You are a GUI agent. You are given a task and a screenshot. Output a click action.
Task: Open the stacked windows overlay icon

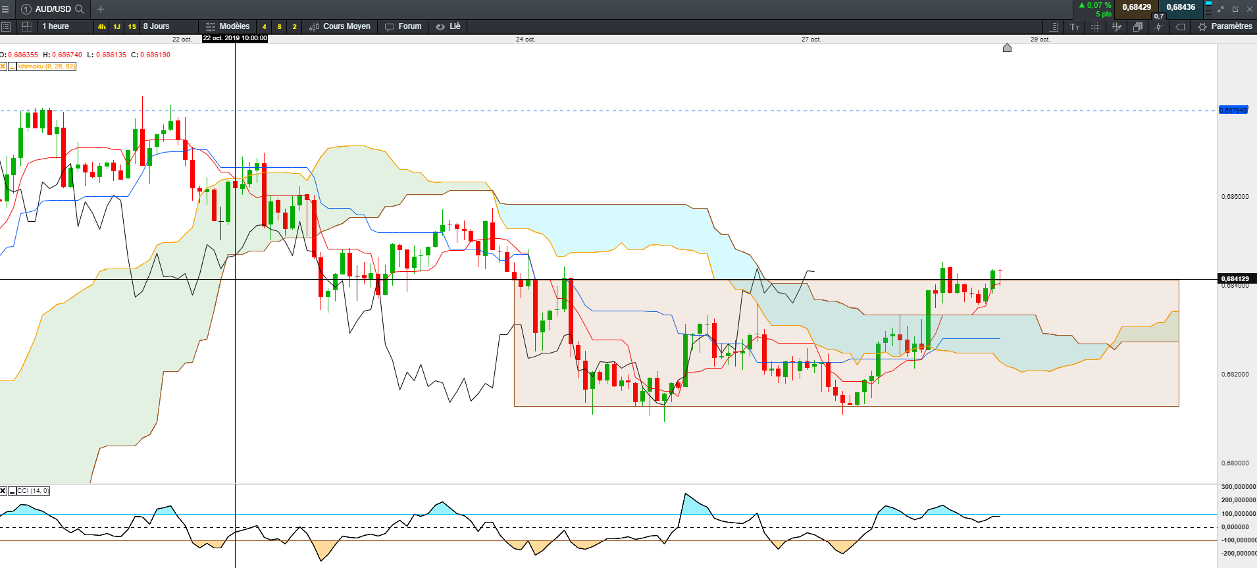coord(1138,27)
